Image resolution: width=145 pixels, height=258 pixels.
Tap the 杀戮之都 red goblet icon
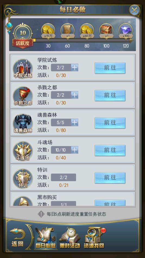tap(23, 96)
